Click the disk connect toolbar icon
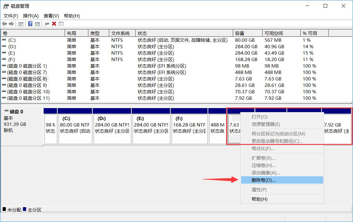This screenshot has width=353, height=222. click(47, 24)
